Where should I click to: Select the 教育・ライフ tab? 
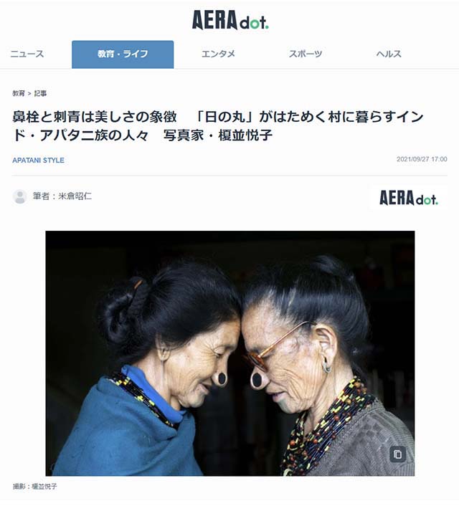point(123,54)
